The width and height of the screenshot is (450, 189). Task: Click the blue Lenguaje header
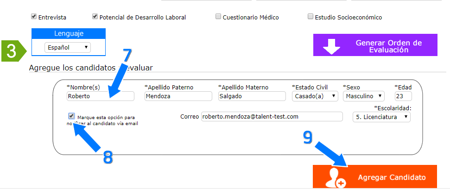[x=69, y=33]
